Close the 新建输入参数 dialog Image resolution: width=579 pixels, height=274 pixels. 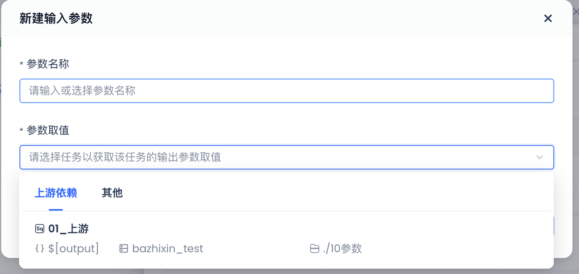click(548, 19)
